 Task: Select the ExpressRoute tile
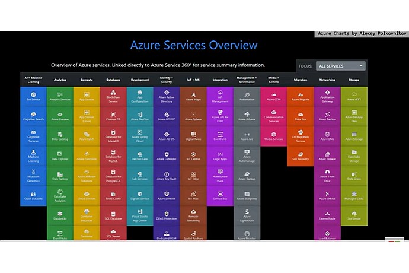[x=327, y=216]
